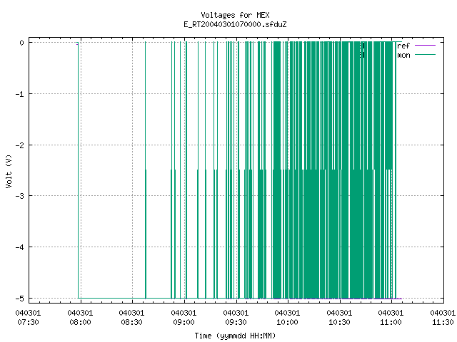Pick the purple ref legend line sample
Screen dimensions: 457x342
pyautogui.click(x=425, y=46)
